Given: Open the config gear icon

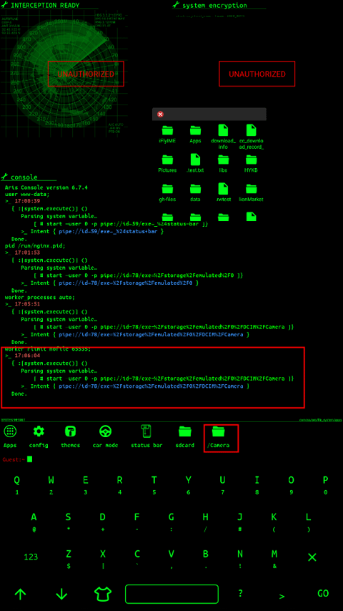Looking at the screenshot, I should [39, 431].
